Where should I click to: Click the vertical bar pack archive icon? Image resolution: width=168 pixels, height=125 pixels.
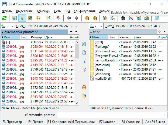[x=84, y=87]
